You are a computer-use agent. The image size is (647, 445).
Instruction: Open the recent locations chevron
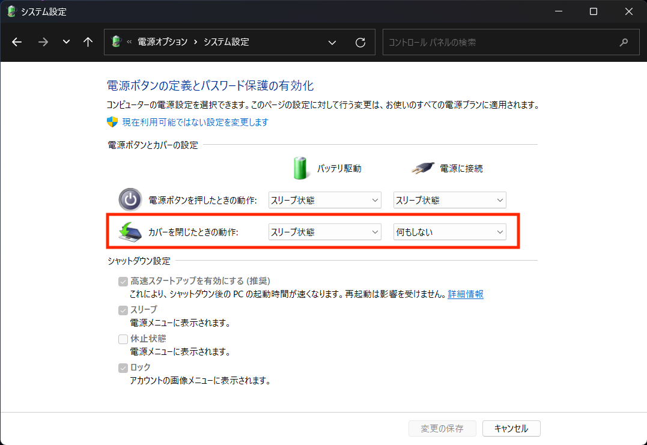point(66,42)
